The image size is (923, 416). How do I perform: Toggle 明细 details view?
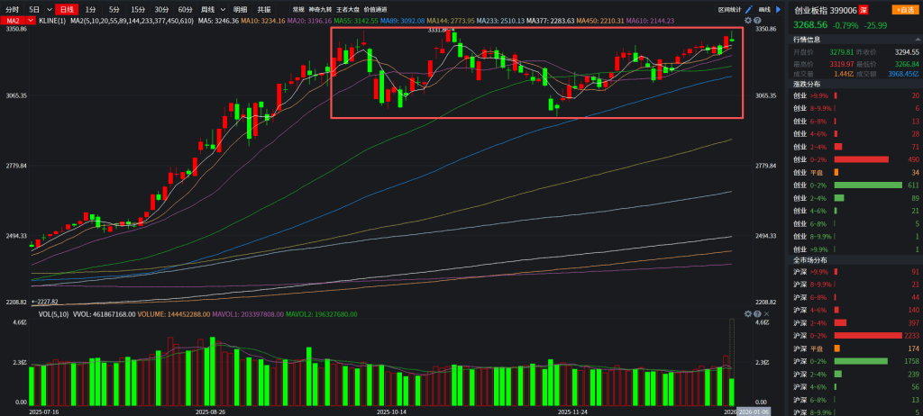[x=241, y=9]
